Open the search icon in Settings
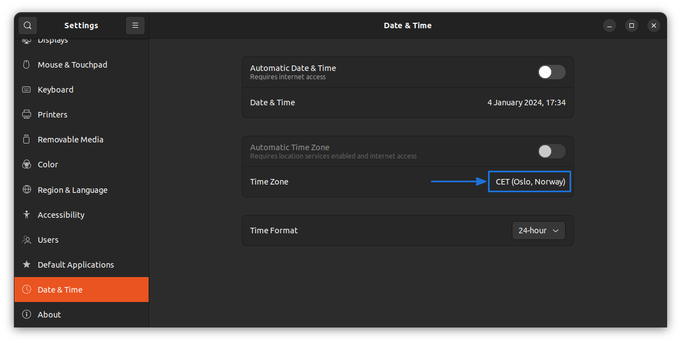Viewport: 681px width, 343px height. [27, 25]
